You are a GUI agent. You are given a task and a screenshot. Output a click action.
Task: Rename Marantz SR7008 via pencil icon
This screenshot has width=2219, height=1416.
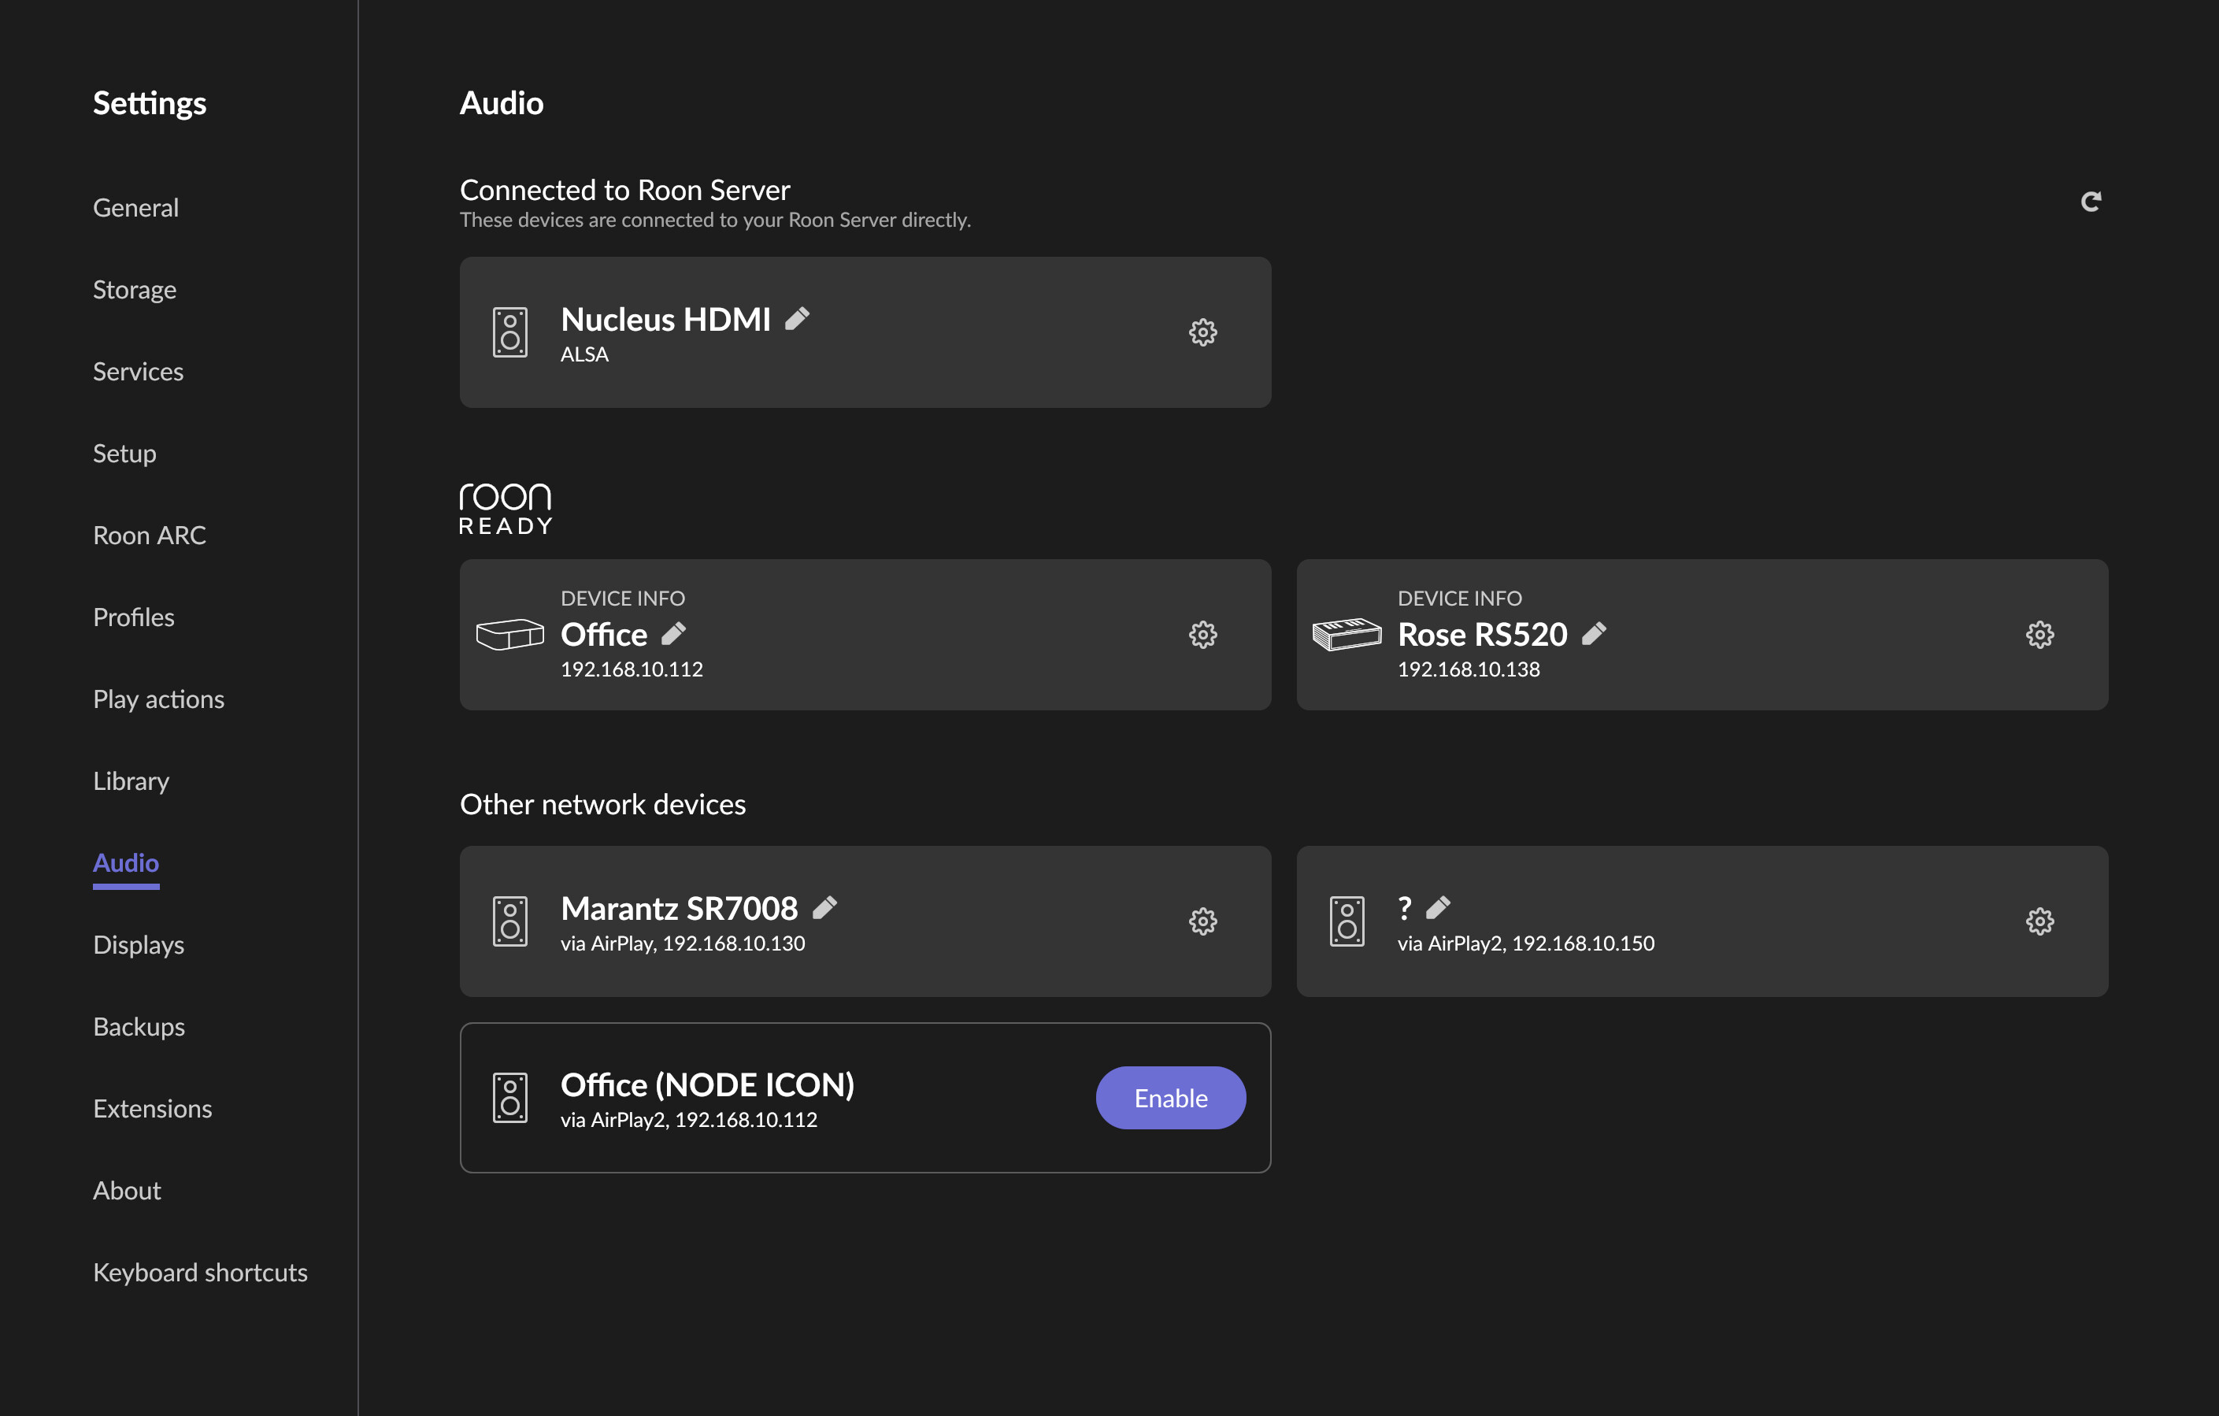coord(824,908)
